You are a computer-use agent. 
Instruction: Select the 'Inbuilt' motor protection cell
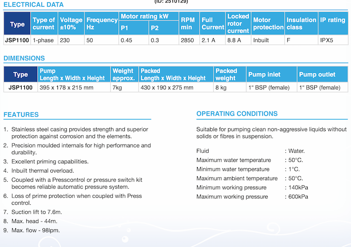(268, 40)
